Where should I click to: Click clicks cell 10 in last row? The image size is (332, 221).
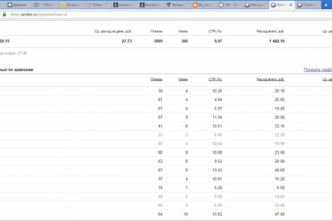[x=186, y=214]
